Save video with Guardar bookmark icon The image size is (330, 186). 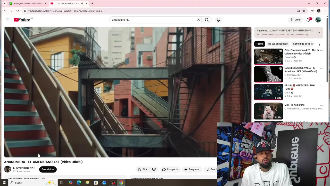pos(207,169)
